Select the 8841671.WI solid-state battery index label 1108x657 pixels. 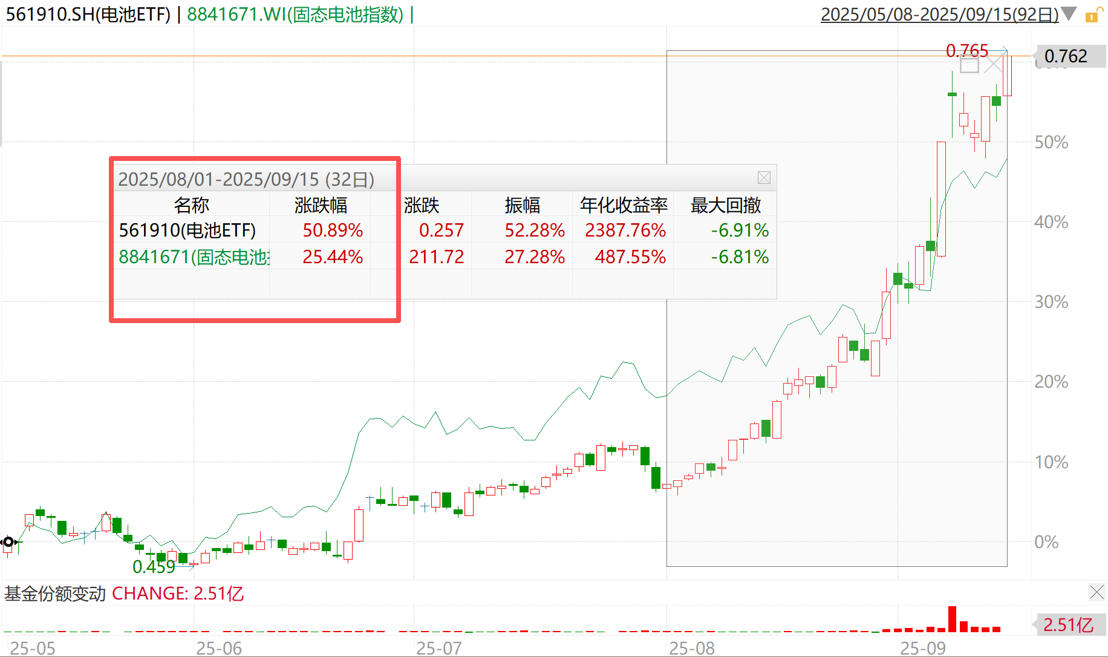tap(295, 14)
